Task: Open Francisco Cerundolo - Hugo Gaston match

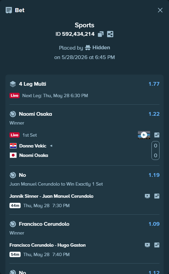Action: (48, 245)
